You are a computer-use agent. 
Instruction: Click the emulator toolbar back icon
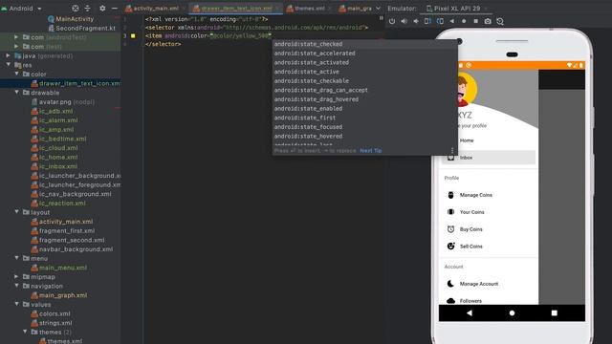pyautogui.click(x=452, y=21)
